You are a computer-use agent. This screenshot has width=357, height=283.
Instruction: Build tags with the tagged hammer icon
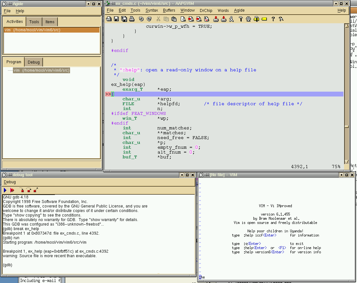(256, 19)
